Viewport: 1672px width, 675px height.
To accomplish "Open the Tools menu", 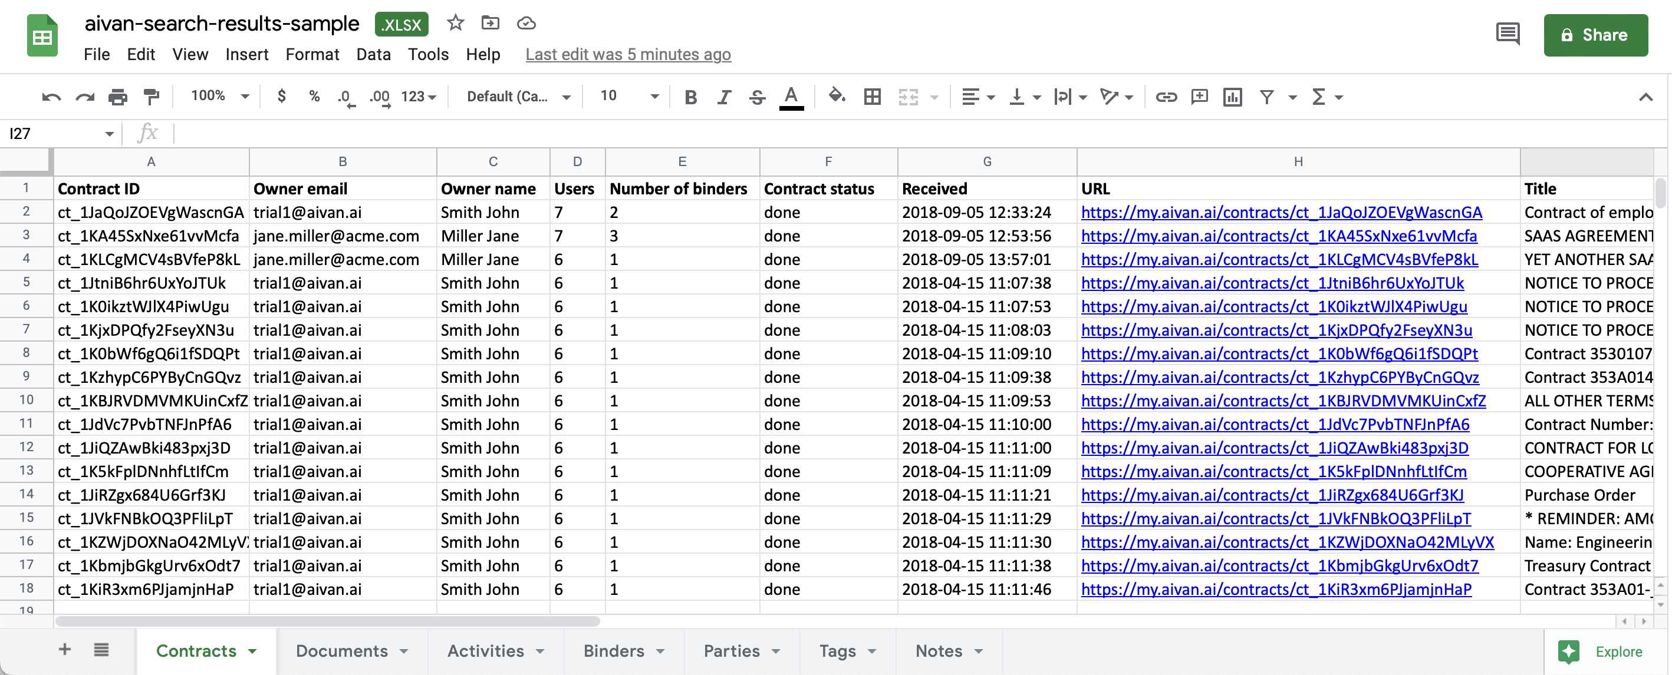I will [428, 54].
